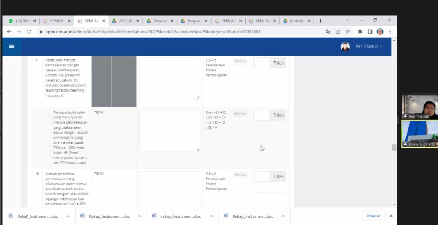Open Chrome's three-dot menu
The image size is (438, 225).
[x=390, y=32]
